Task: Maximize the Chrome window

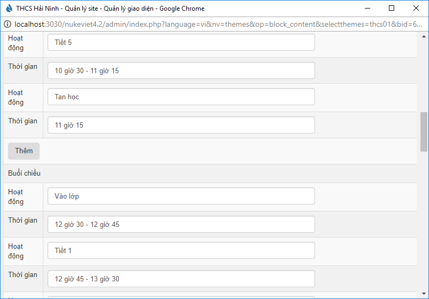Action: 392,8
